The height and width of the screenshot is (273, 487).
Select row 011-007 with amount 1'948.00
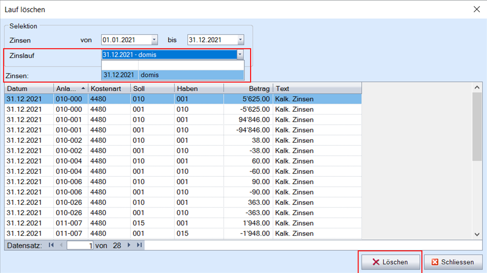click(182, 223)
